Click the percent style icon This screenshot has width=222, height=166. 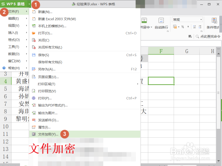(x=183, y=27)
